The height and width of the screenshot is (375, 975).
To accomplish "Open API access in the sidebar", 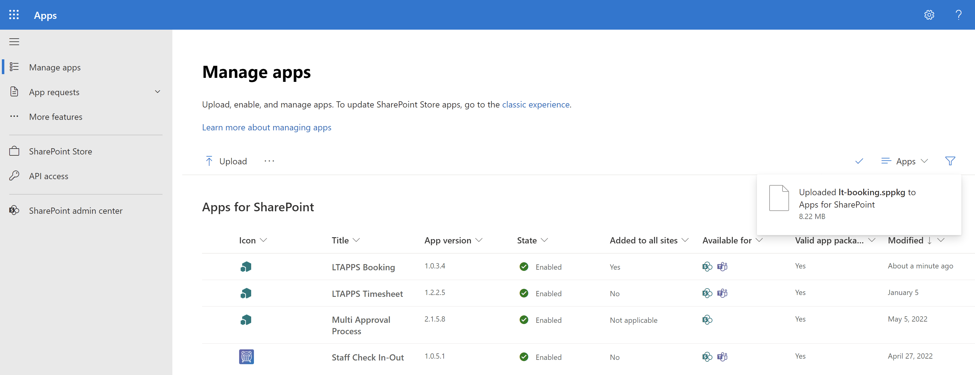I will pos(49,176).
